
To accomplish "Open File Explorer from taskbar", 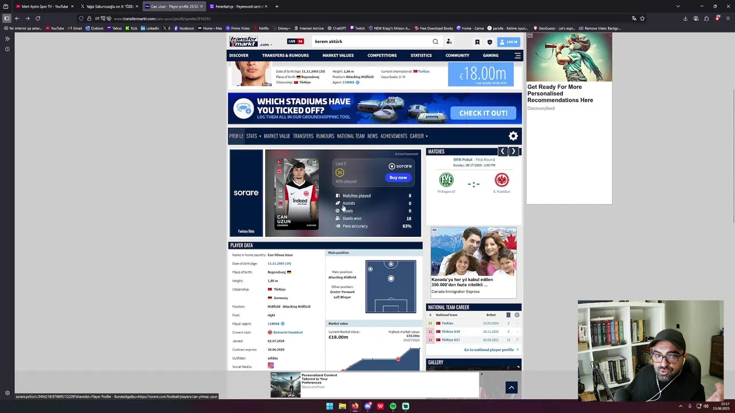I will click(342, 406).
